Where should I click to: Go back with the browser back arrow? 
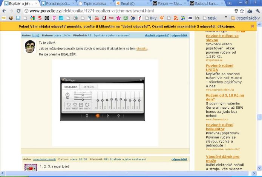(x=4, y=11)
